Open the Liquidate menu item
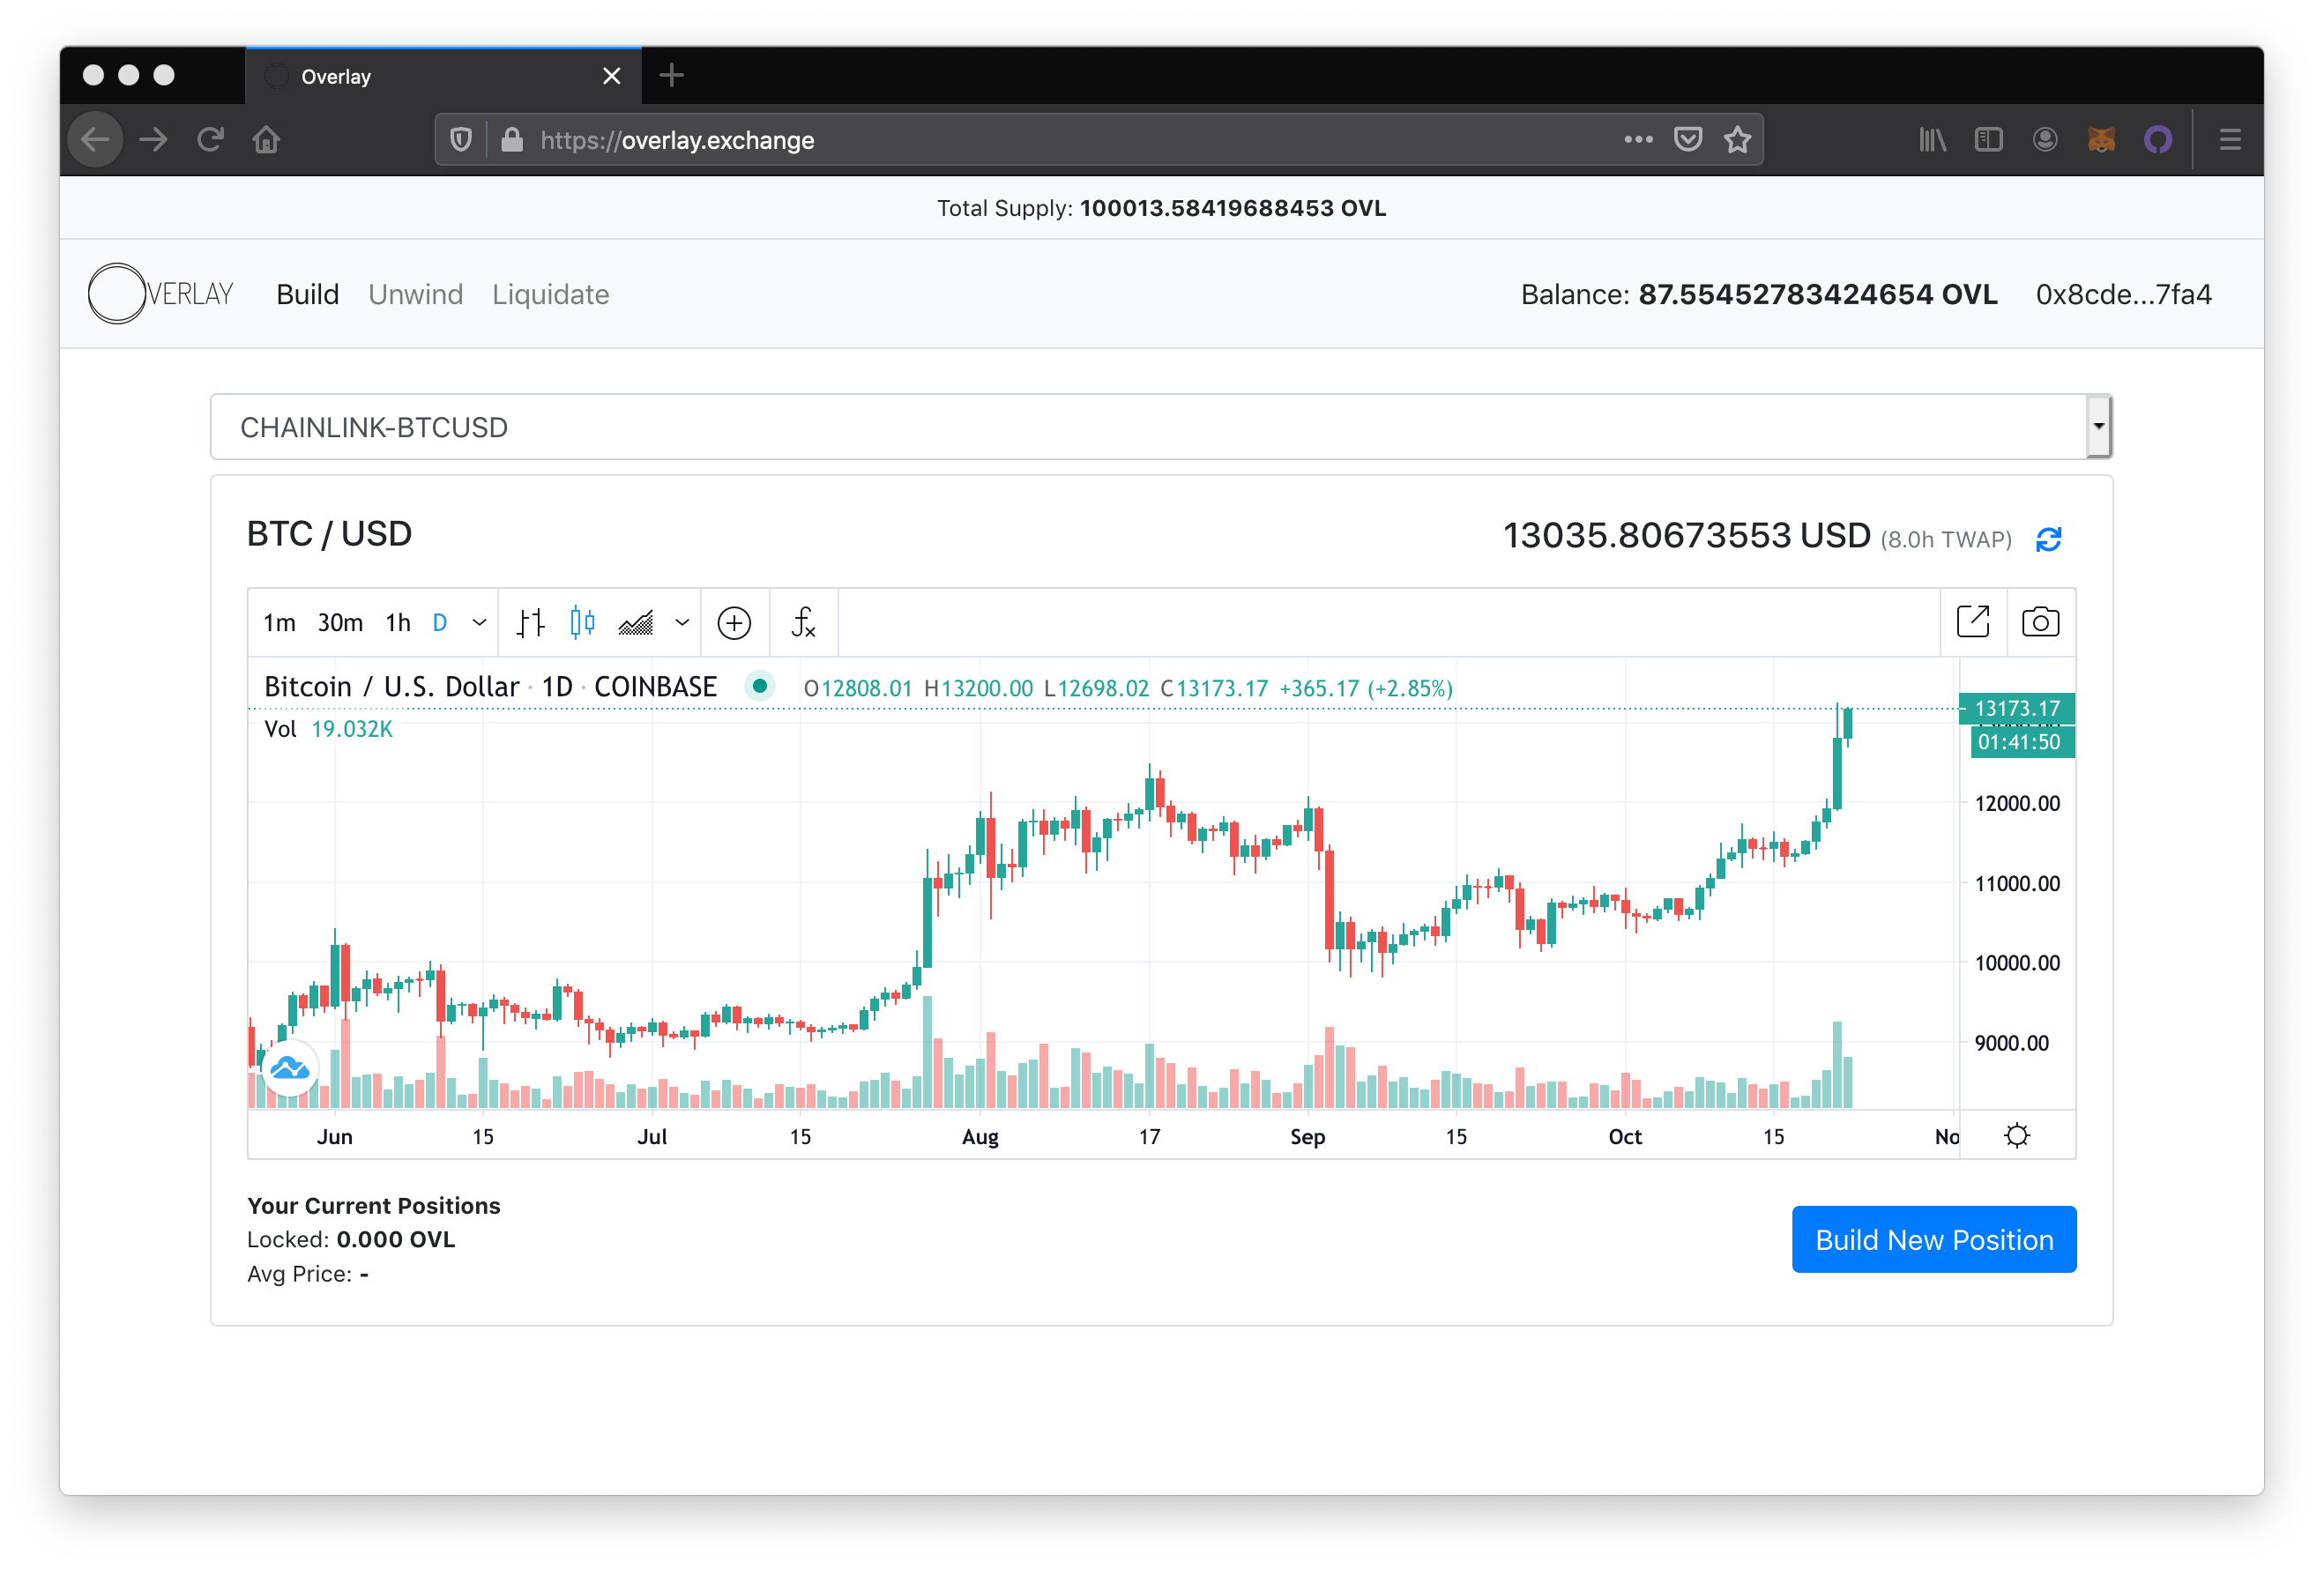This screenshot has height=1569, width=2324. coord(550,293)
